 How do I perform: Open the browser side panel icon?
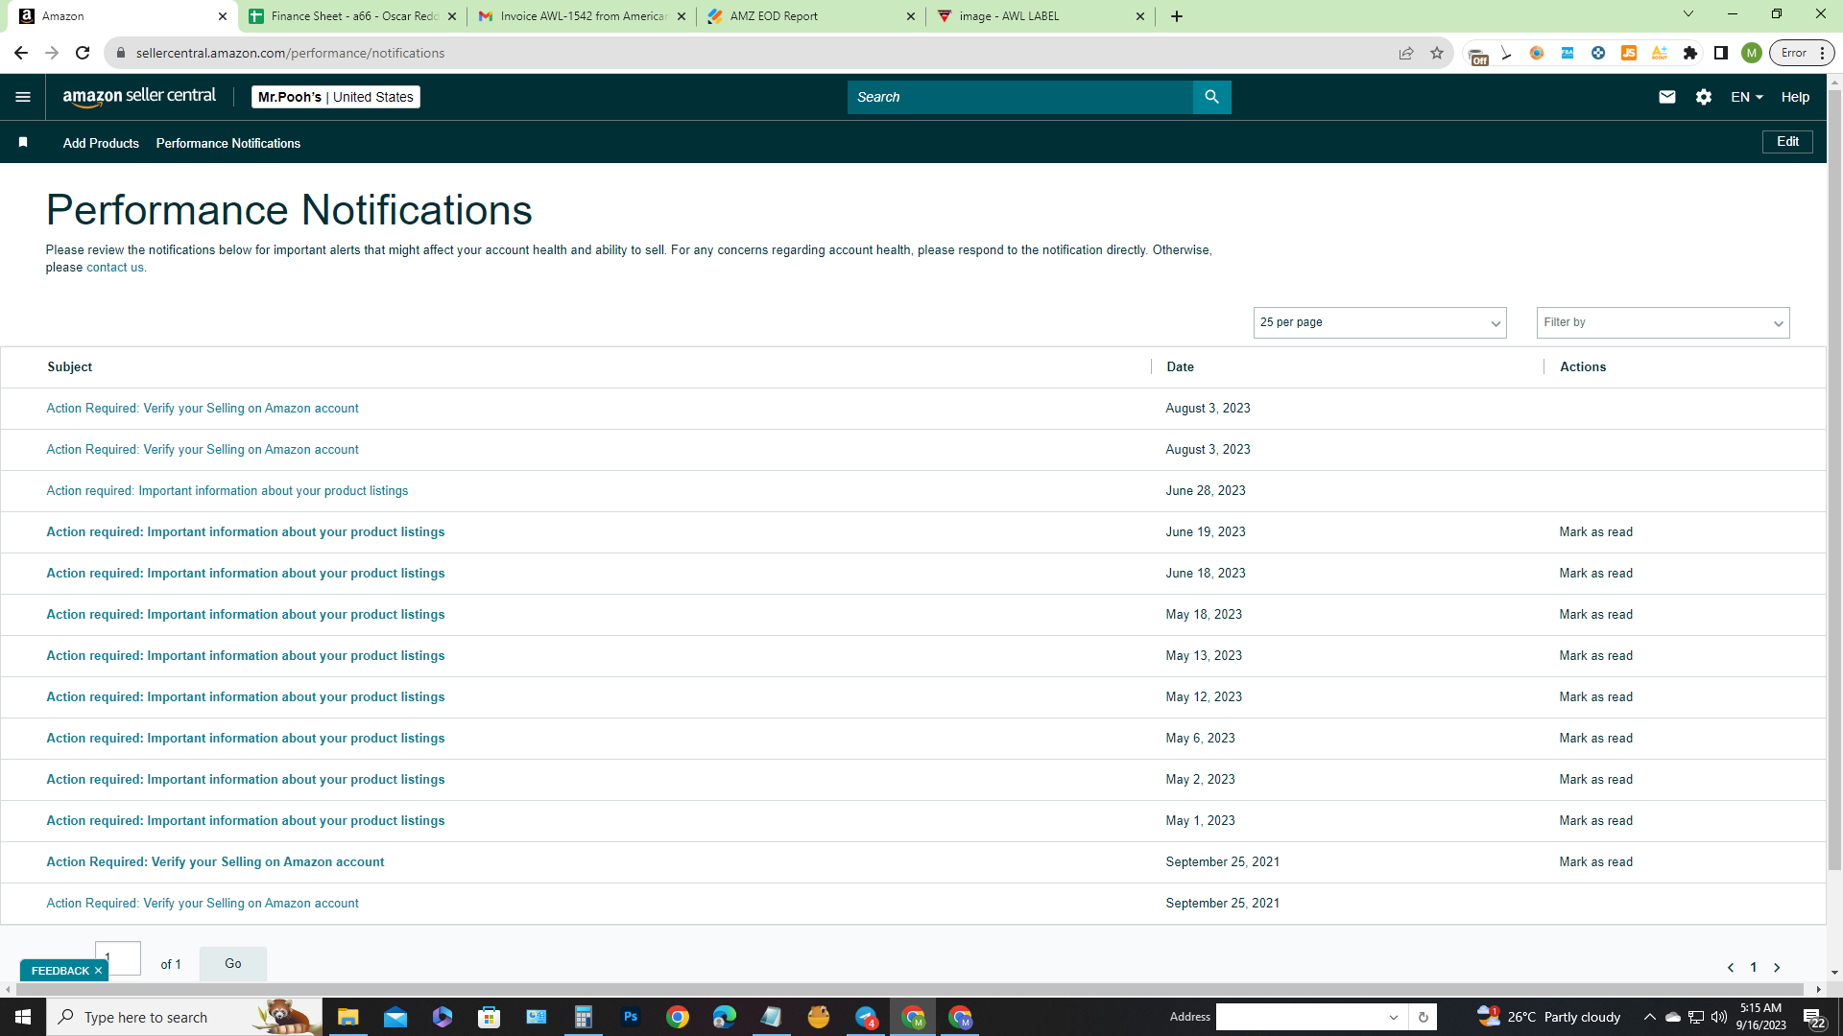click(1721, 53)
